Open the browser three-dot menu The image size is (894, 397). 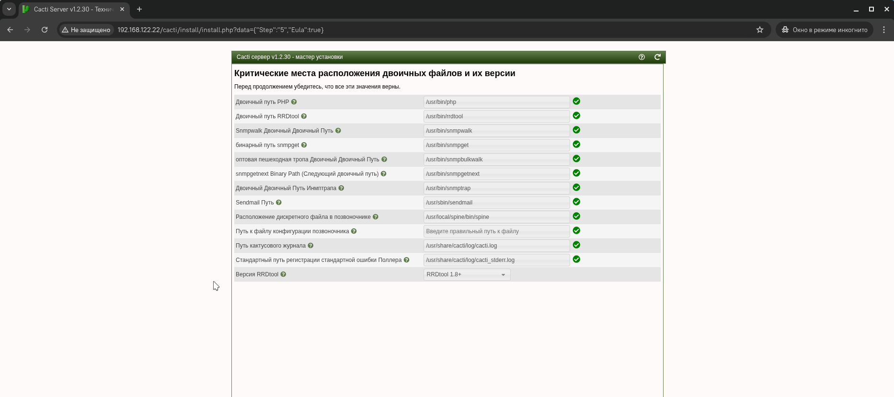pos(884,30)
